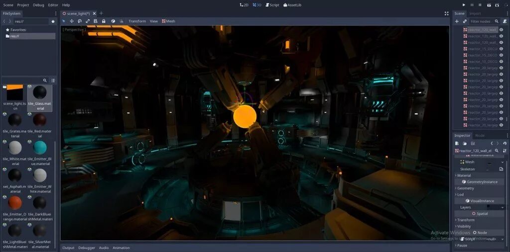
Task: Toggle snap mode in viewport toolbar
Action: pos(122,21)
